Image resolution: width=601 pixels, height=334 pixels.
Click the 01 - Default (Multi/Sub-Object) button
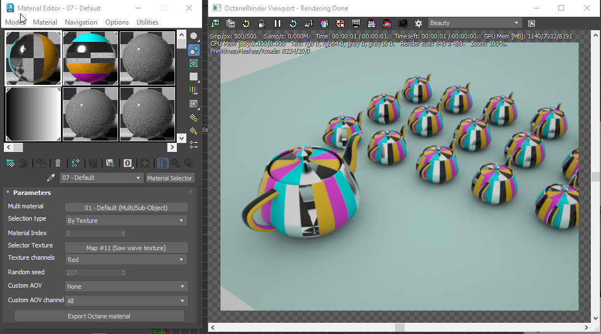126,207
